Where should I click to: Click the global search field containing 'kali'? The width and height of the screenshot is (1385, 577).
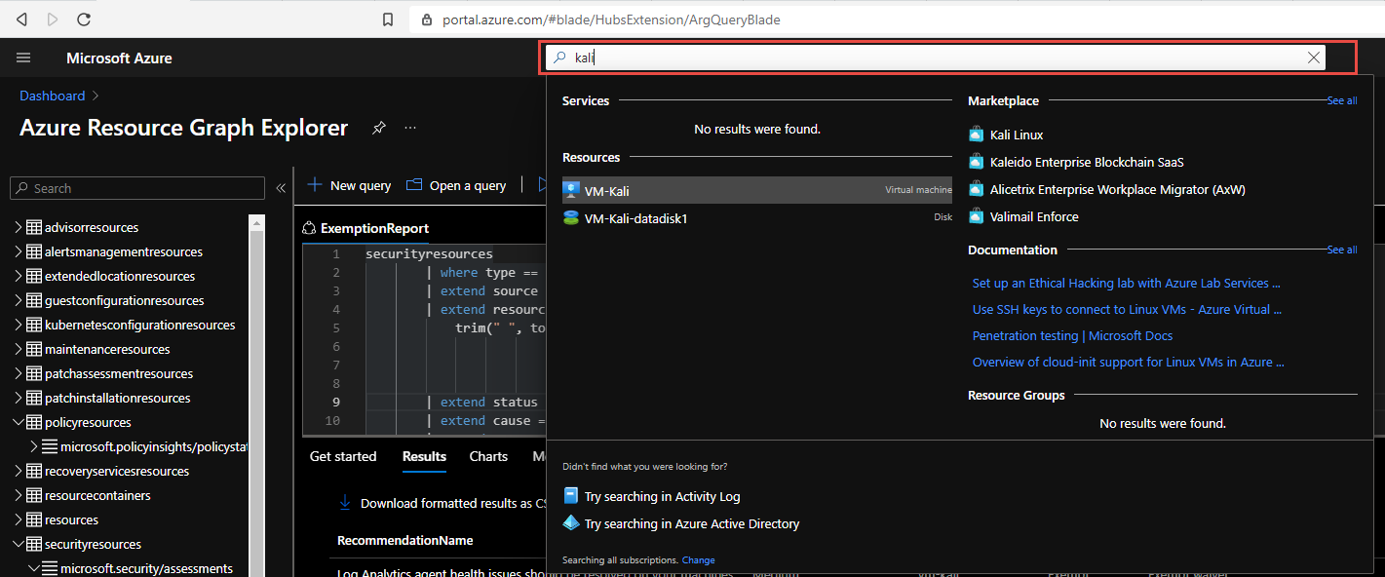936,58
